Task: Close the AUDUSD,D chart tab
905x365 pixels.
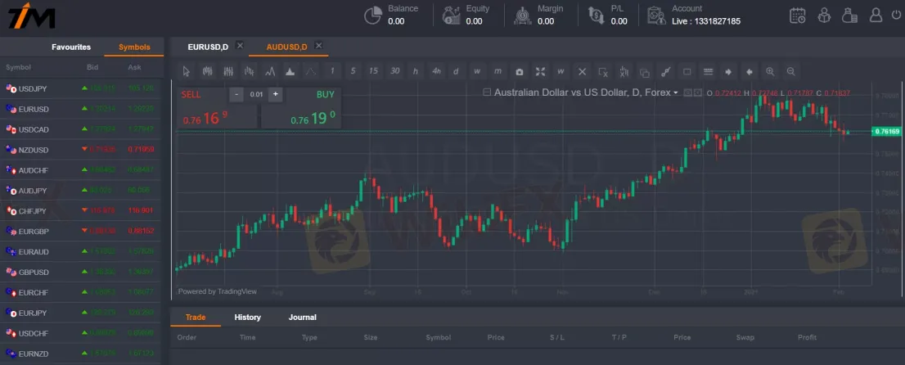Action: [x=318, y=46]
